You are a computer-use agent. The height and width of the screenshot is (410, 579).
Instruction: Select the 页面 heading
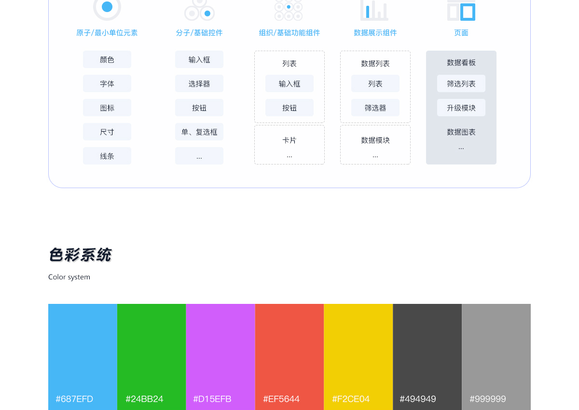[x=461, y=33]
